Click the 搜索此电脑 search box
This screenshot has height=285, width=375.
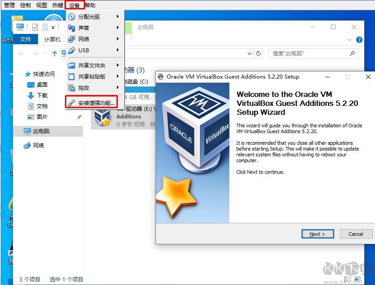314,54
